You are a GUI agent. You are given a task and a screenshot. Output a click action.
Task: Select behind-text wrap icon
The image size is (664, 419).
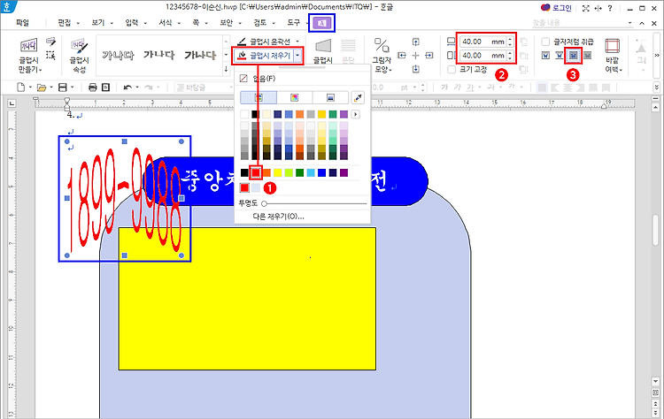click(x=587, y=56)
